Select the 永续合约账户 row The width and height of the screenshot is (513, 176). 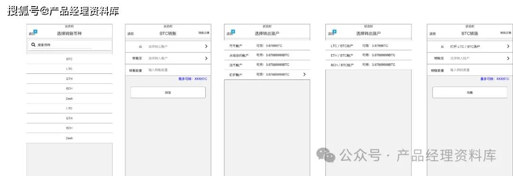click(267, 55)
